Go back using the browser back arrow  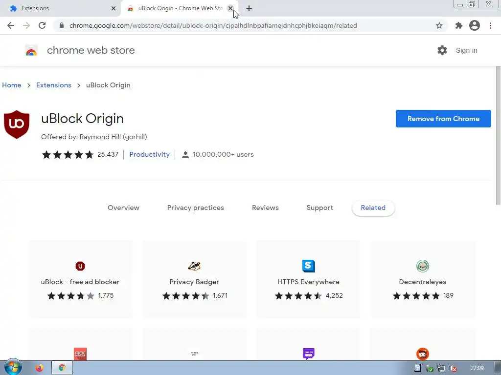click(11, 25)
